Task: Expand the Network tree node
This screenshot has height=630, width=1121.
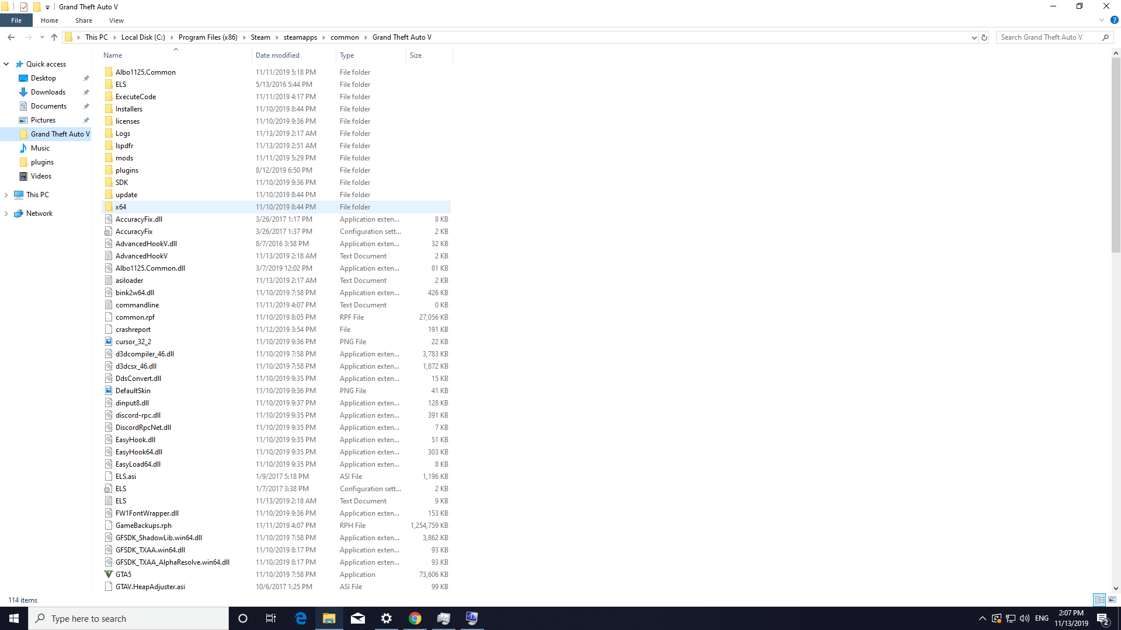Action: pyautogui.click(x=6, y=213)
